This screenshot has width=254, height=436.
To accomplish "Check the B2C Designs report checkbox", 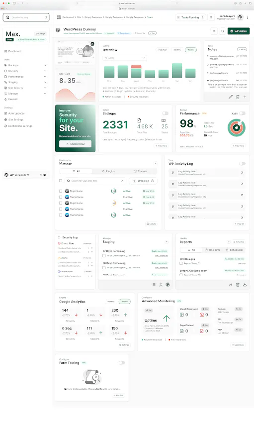I will coord(181,263).
